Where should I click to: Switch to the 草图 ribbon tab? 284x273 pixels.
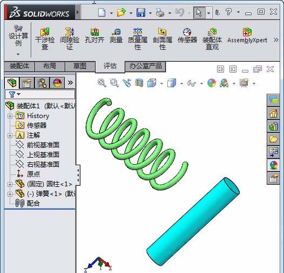point(80,66)
